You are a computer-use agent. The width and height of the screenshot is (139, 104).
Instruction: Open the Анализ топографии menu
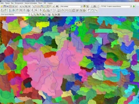(31, 3)
